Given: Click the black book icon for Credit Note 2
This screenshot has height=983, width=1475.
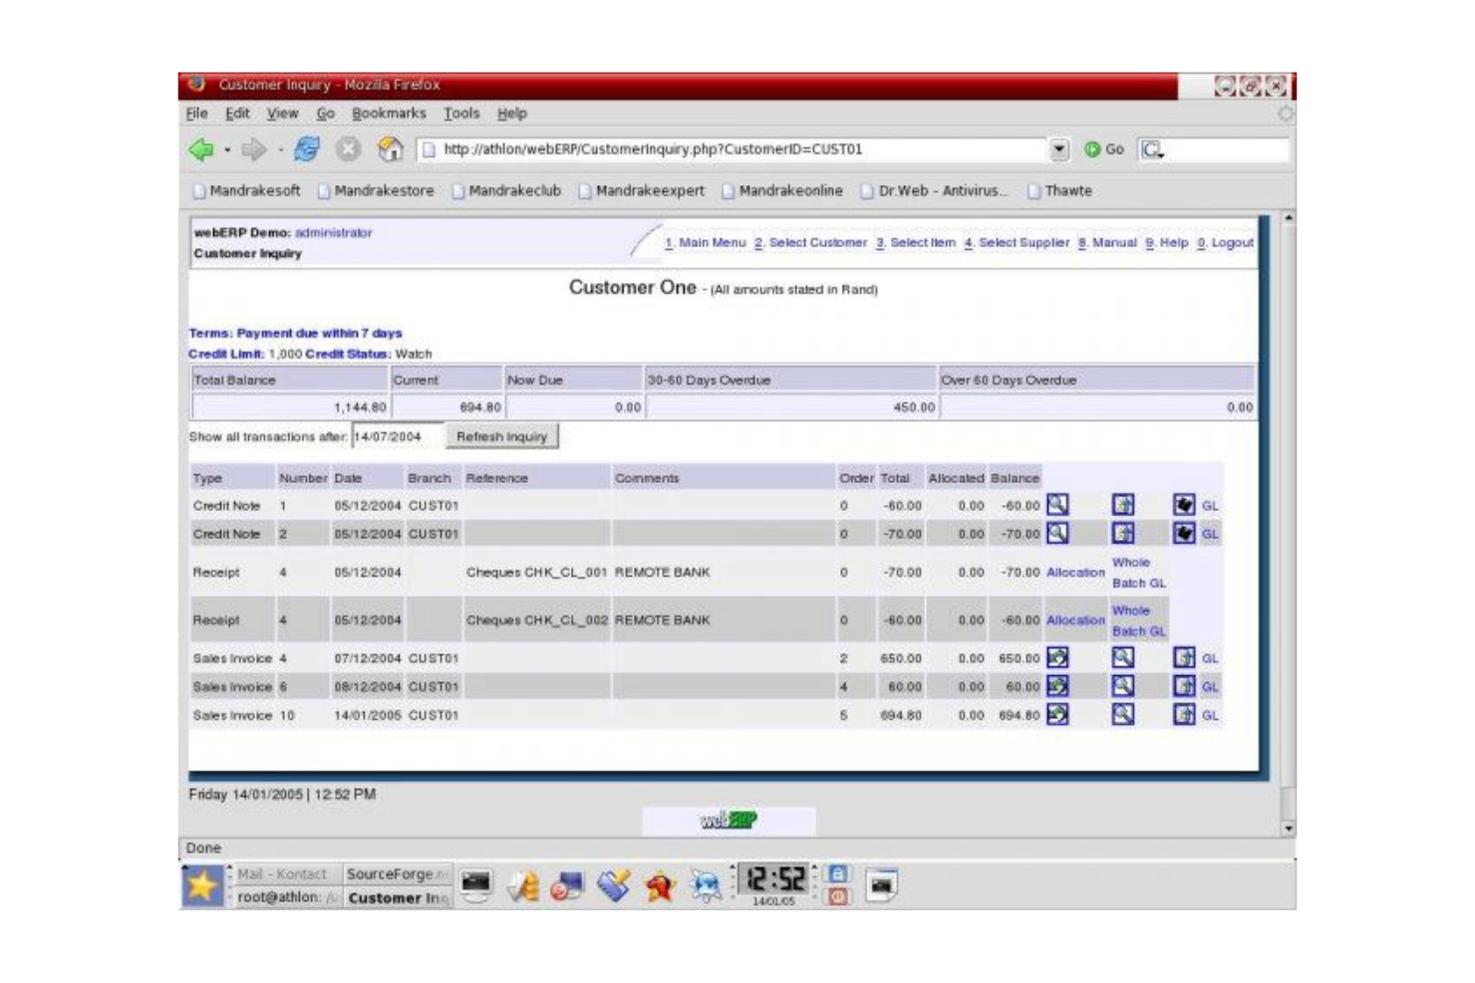Looking at the screenshot, I should pos(1183,534).
